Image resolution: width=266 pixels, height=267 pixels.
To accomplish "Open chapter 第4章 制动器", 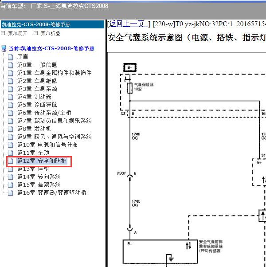I will tap(34, 97).
